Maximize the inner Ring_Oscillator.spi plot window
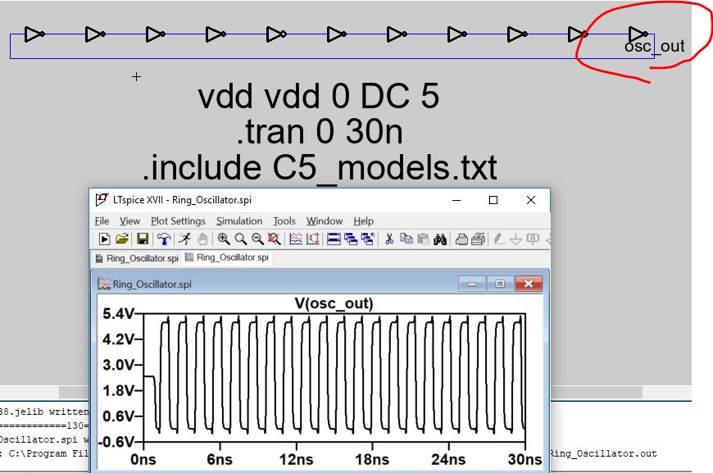Image resolution: width=713 pixels, height=473 pixels. point(499,284)
